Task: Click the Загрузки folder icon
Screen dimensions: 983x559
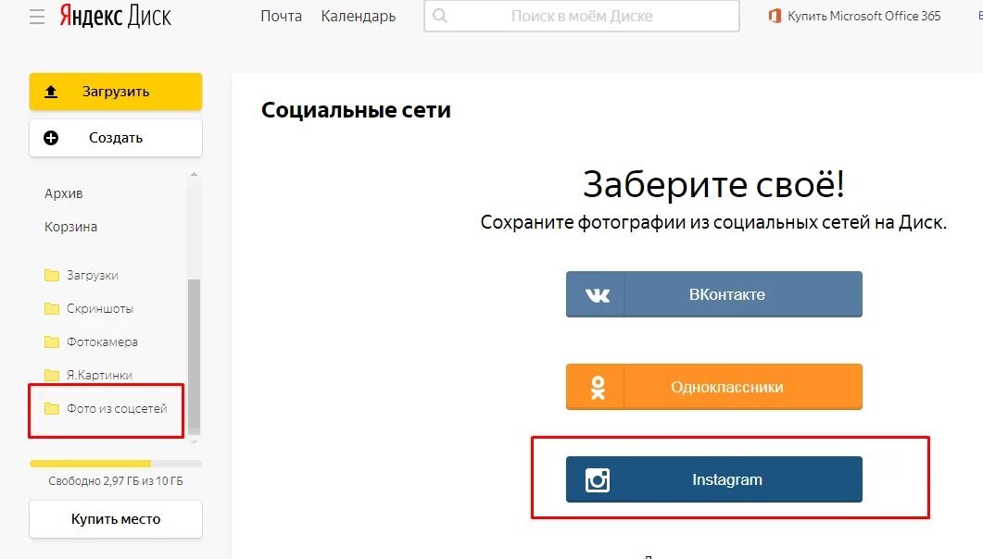Action: [52, 276]
